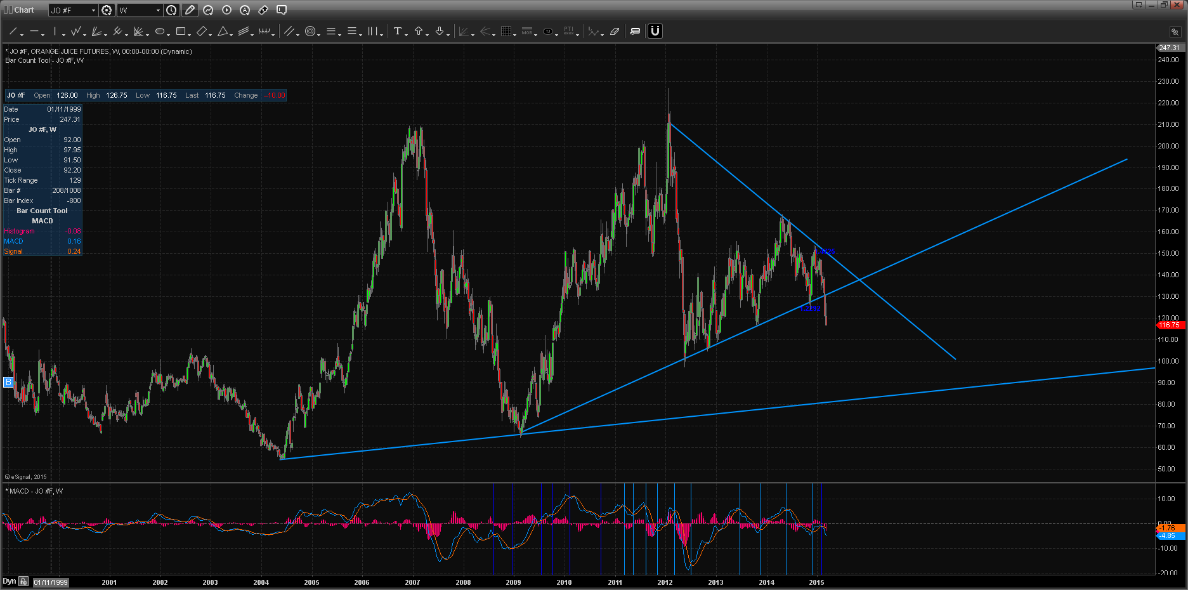Click the blue B marker on chart

coord(8,382)
